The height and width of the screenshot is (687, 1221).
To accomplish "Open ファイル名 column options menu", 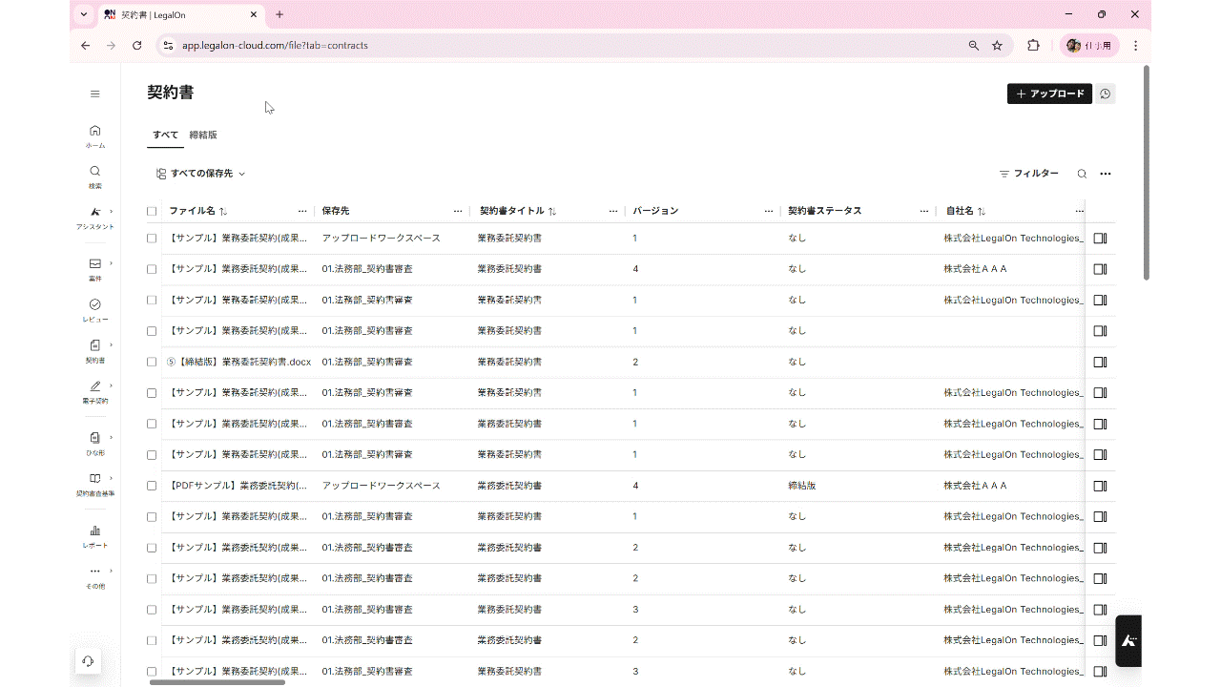I will coord(302,211).
